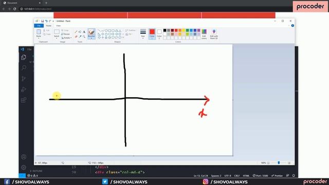The image size is (329, 185).
Task: Click Port : 5500 Live Server status
Action: (260, 176)
